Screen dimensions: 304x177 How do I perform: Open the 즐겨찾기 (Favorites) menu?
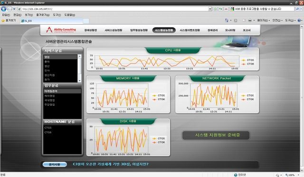[x=43, y=15]
